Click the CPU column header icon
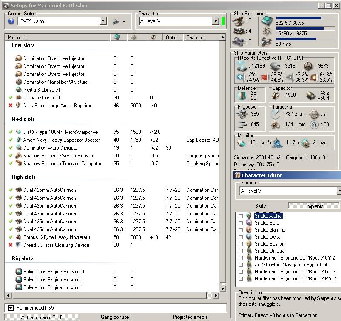This screenshot has width=341, height=321. [117, 38]
